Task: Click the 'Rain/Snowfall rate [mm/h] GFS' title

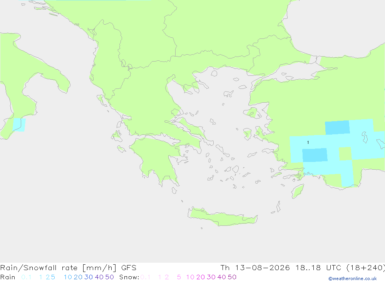Action: 68,267
